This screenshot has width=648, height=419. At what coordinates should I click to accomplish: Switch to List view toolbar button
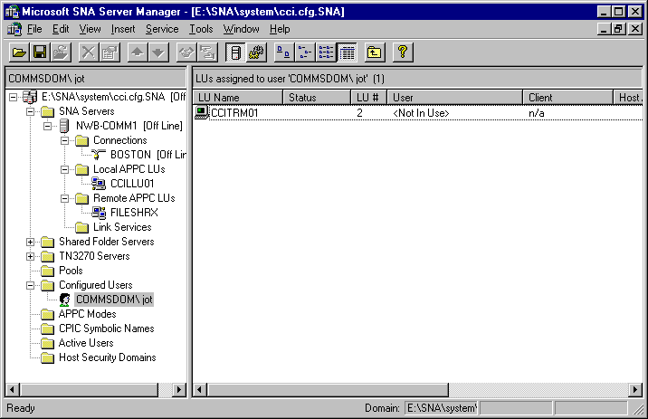tap(326, 52)
